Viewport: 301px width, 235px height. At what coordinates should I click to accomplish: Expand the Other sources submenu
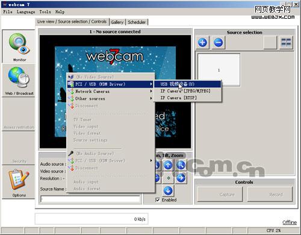coord(110,99)
